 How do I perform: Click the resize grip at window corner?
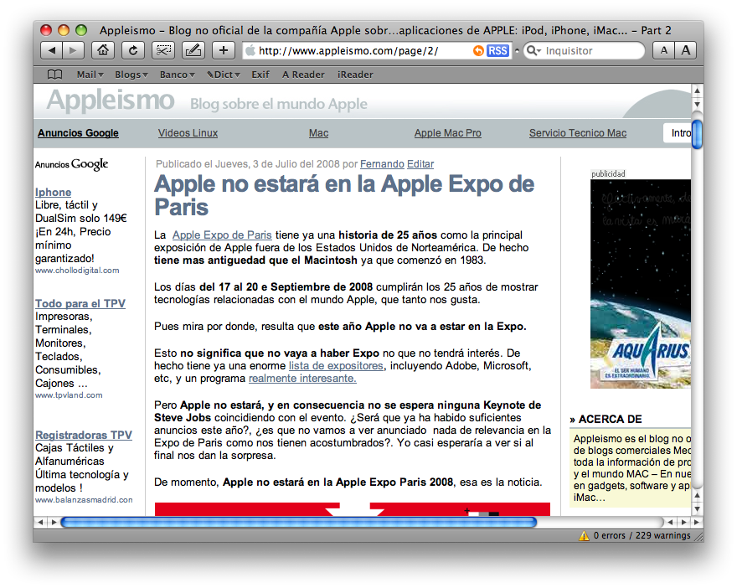click(699, 536)
